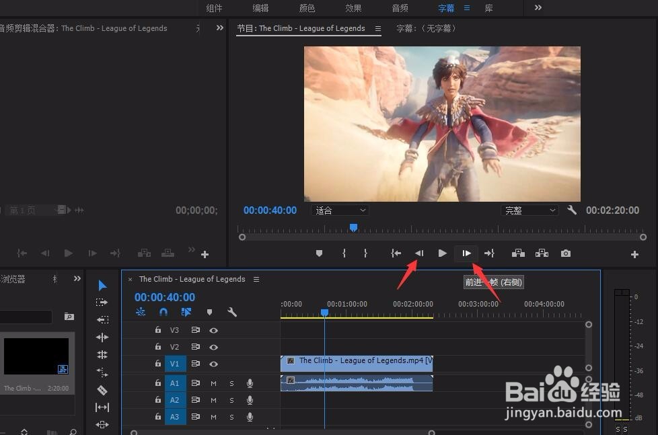Toggle V3 track output eye
Image resolution: width=658 pixels, height=435 pixels.
(x=213, y=331)
